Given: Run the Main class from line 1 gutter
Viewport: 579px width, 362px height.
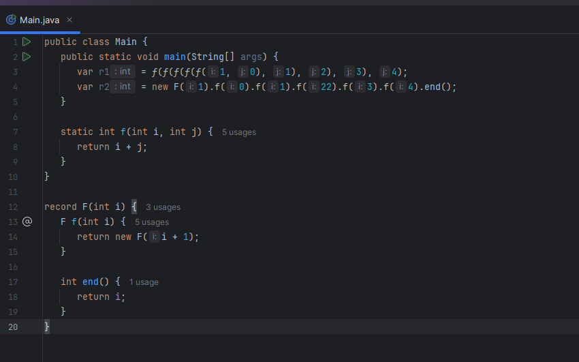Looking at the screenshot, I should 27,42.
